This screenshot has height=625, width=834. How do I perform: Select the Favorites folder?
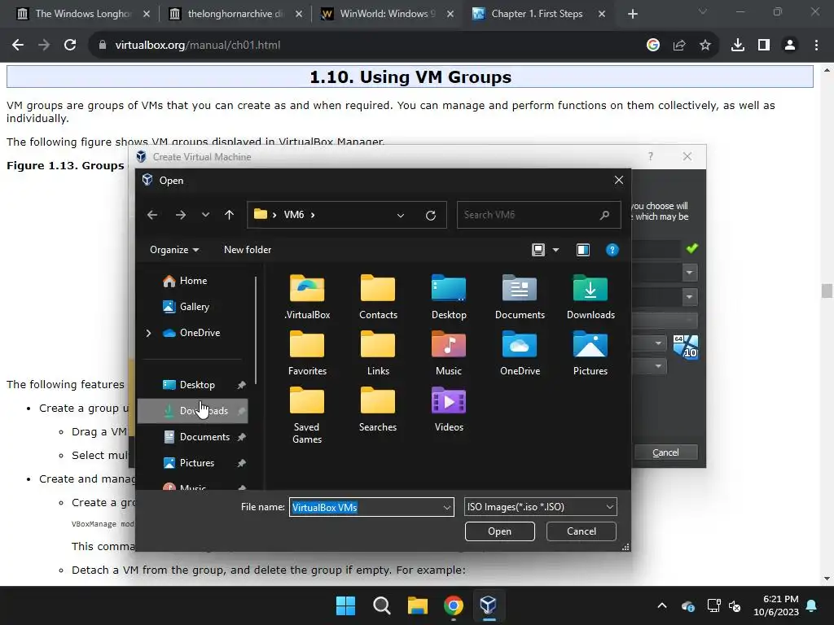pos(307,353)
